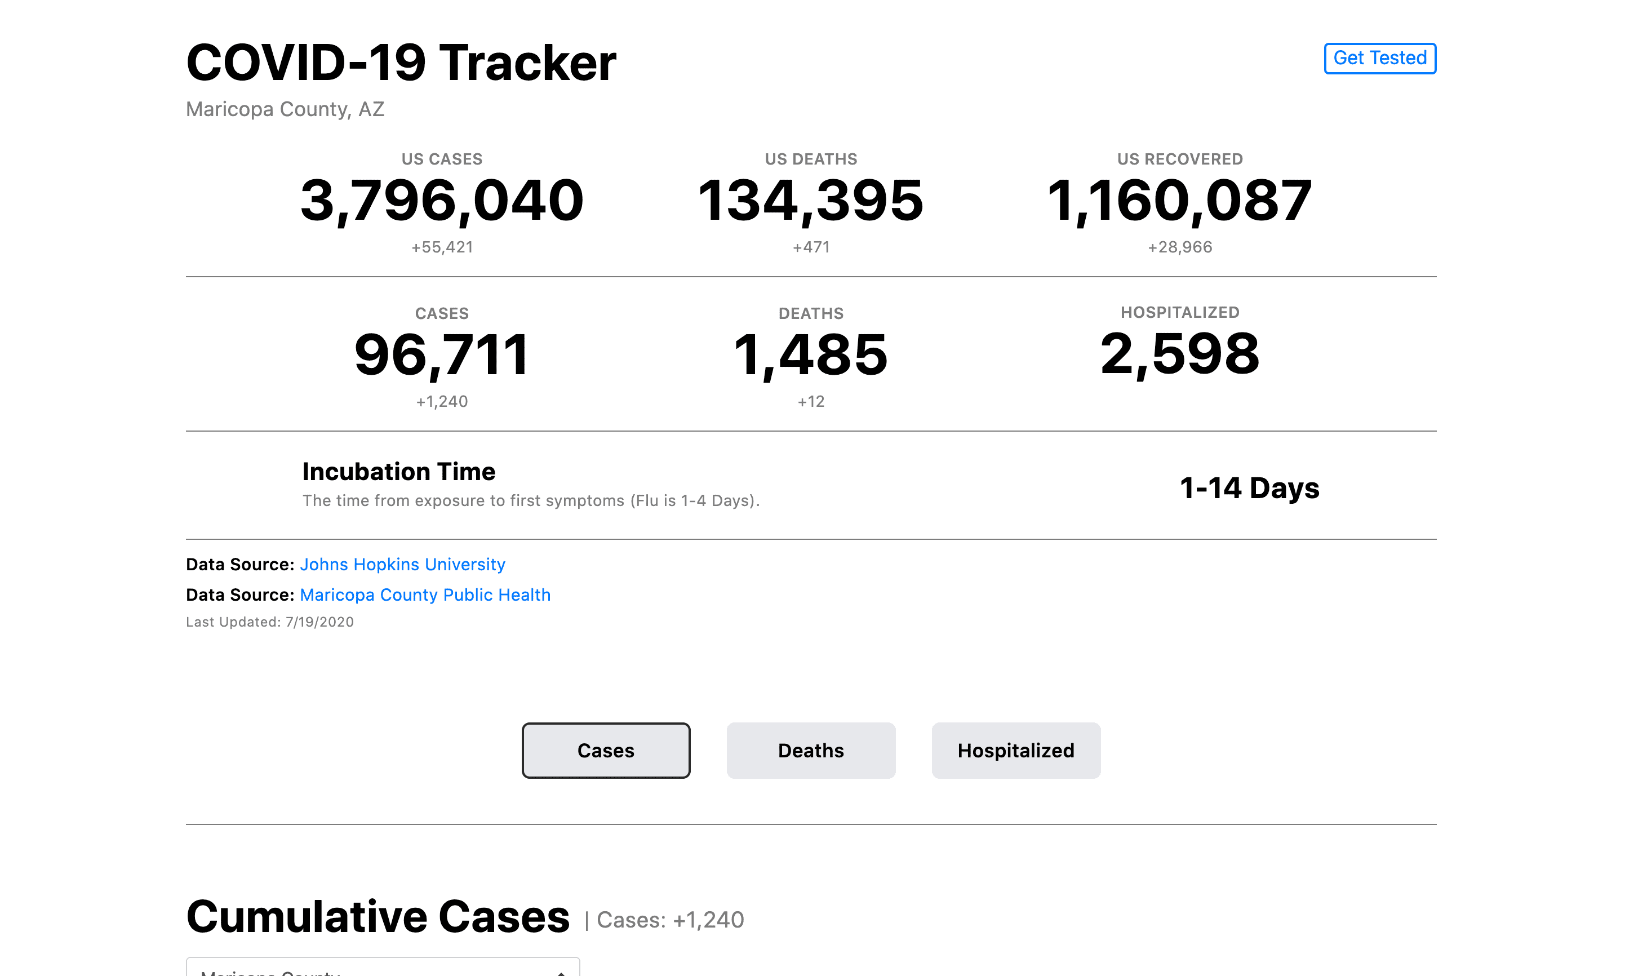This screenshot has height=976, width=1625.
Task: Click the county Cases count 96,711
Action: point(442,355)
